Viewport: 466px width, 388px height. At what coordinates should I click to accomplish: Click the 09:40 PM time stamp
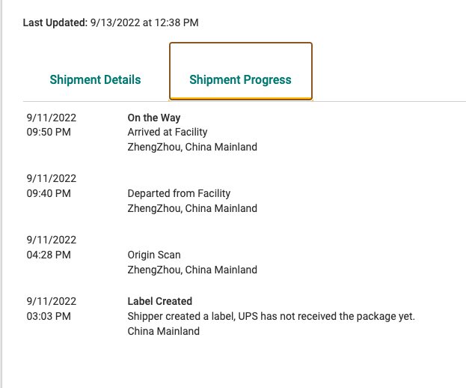tap(49, 193)
